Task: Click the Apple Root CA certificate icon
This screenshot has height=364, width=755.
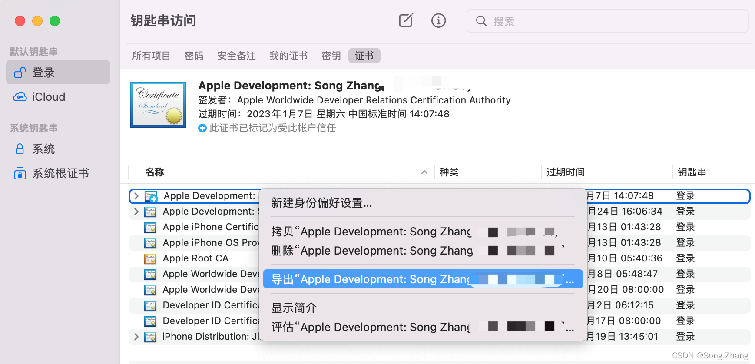Action: point(150,258)
